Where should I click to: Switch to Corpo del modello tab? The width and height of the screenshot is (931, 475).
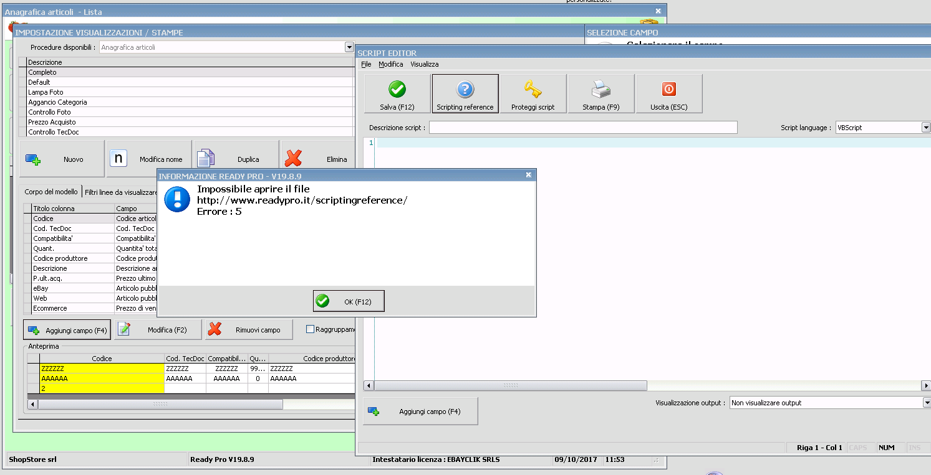[51, 192]
